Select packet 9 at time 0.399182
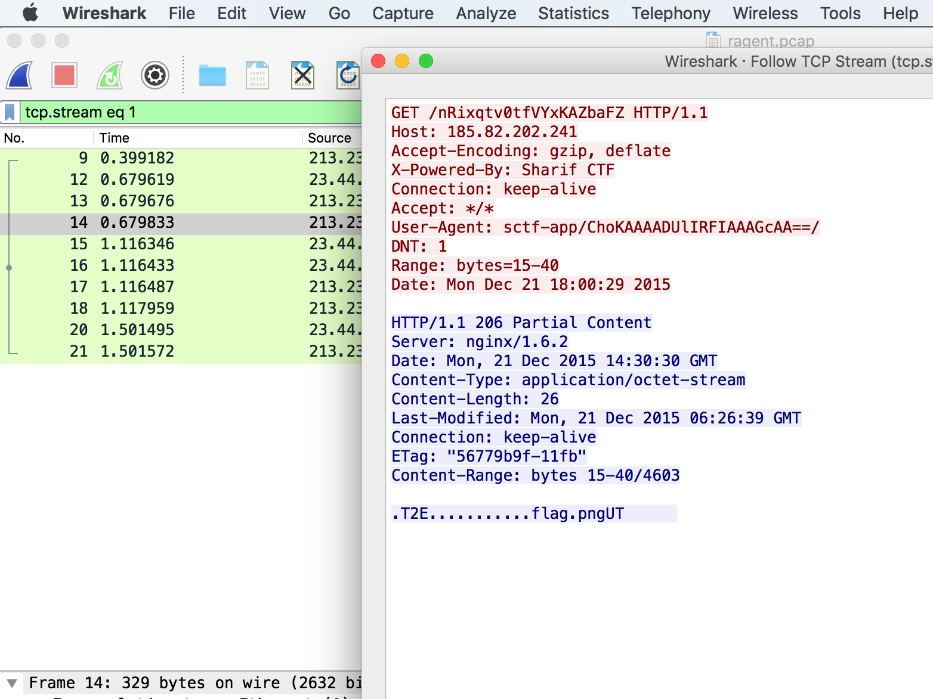Screen dimensions: 933x699 (181, 158)
